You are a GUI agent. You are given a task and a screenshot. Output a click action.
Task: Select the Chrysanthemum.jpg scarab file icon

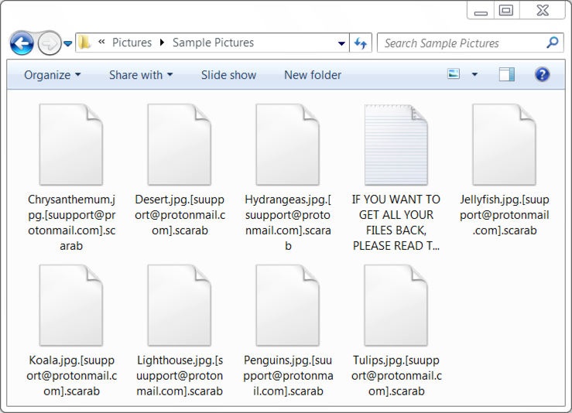pos(71,145)
